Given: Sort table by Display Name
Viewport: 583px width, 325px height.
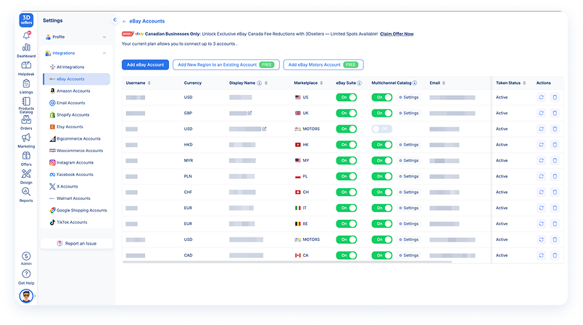Looking at the screenshot, I should (x=266, y=83).
